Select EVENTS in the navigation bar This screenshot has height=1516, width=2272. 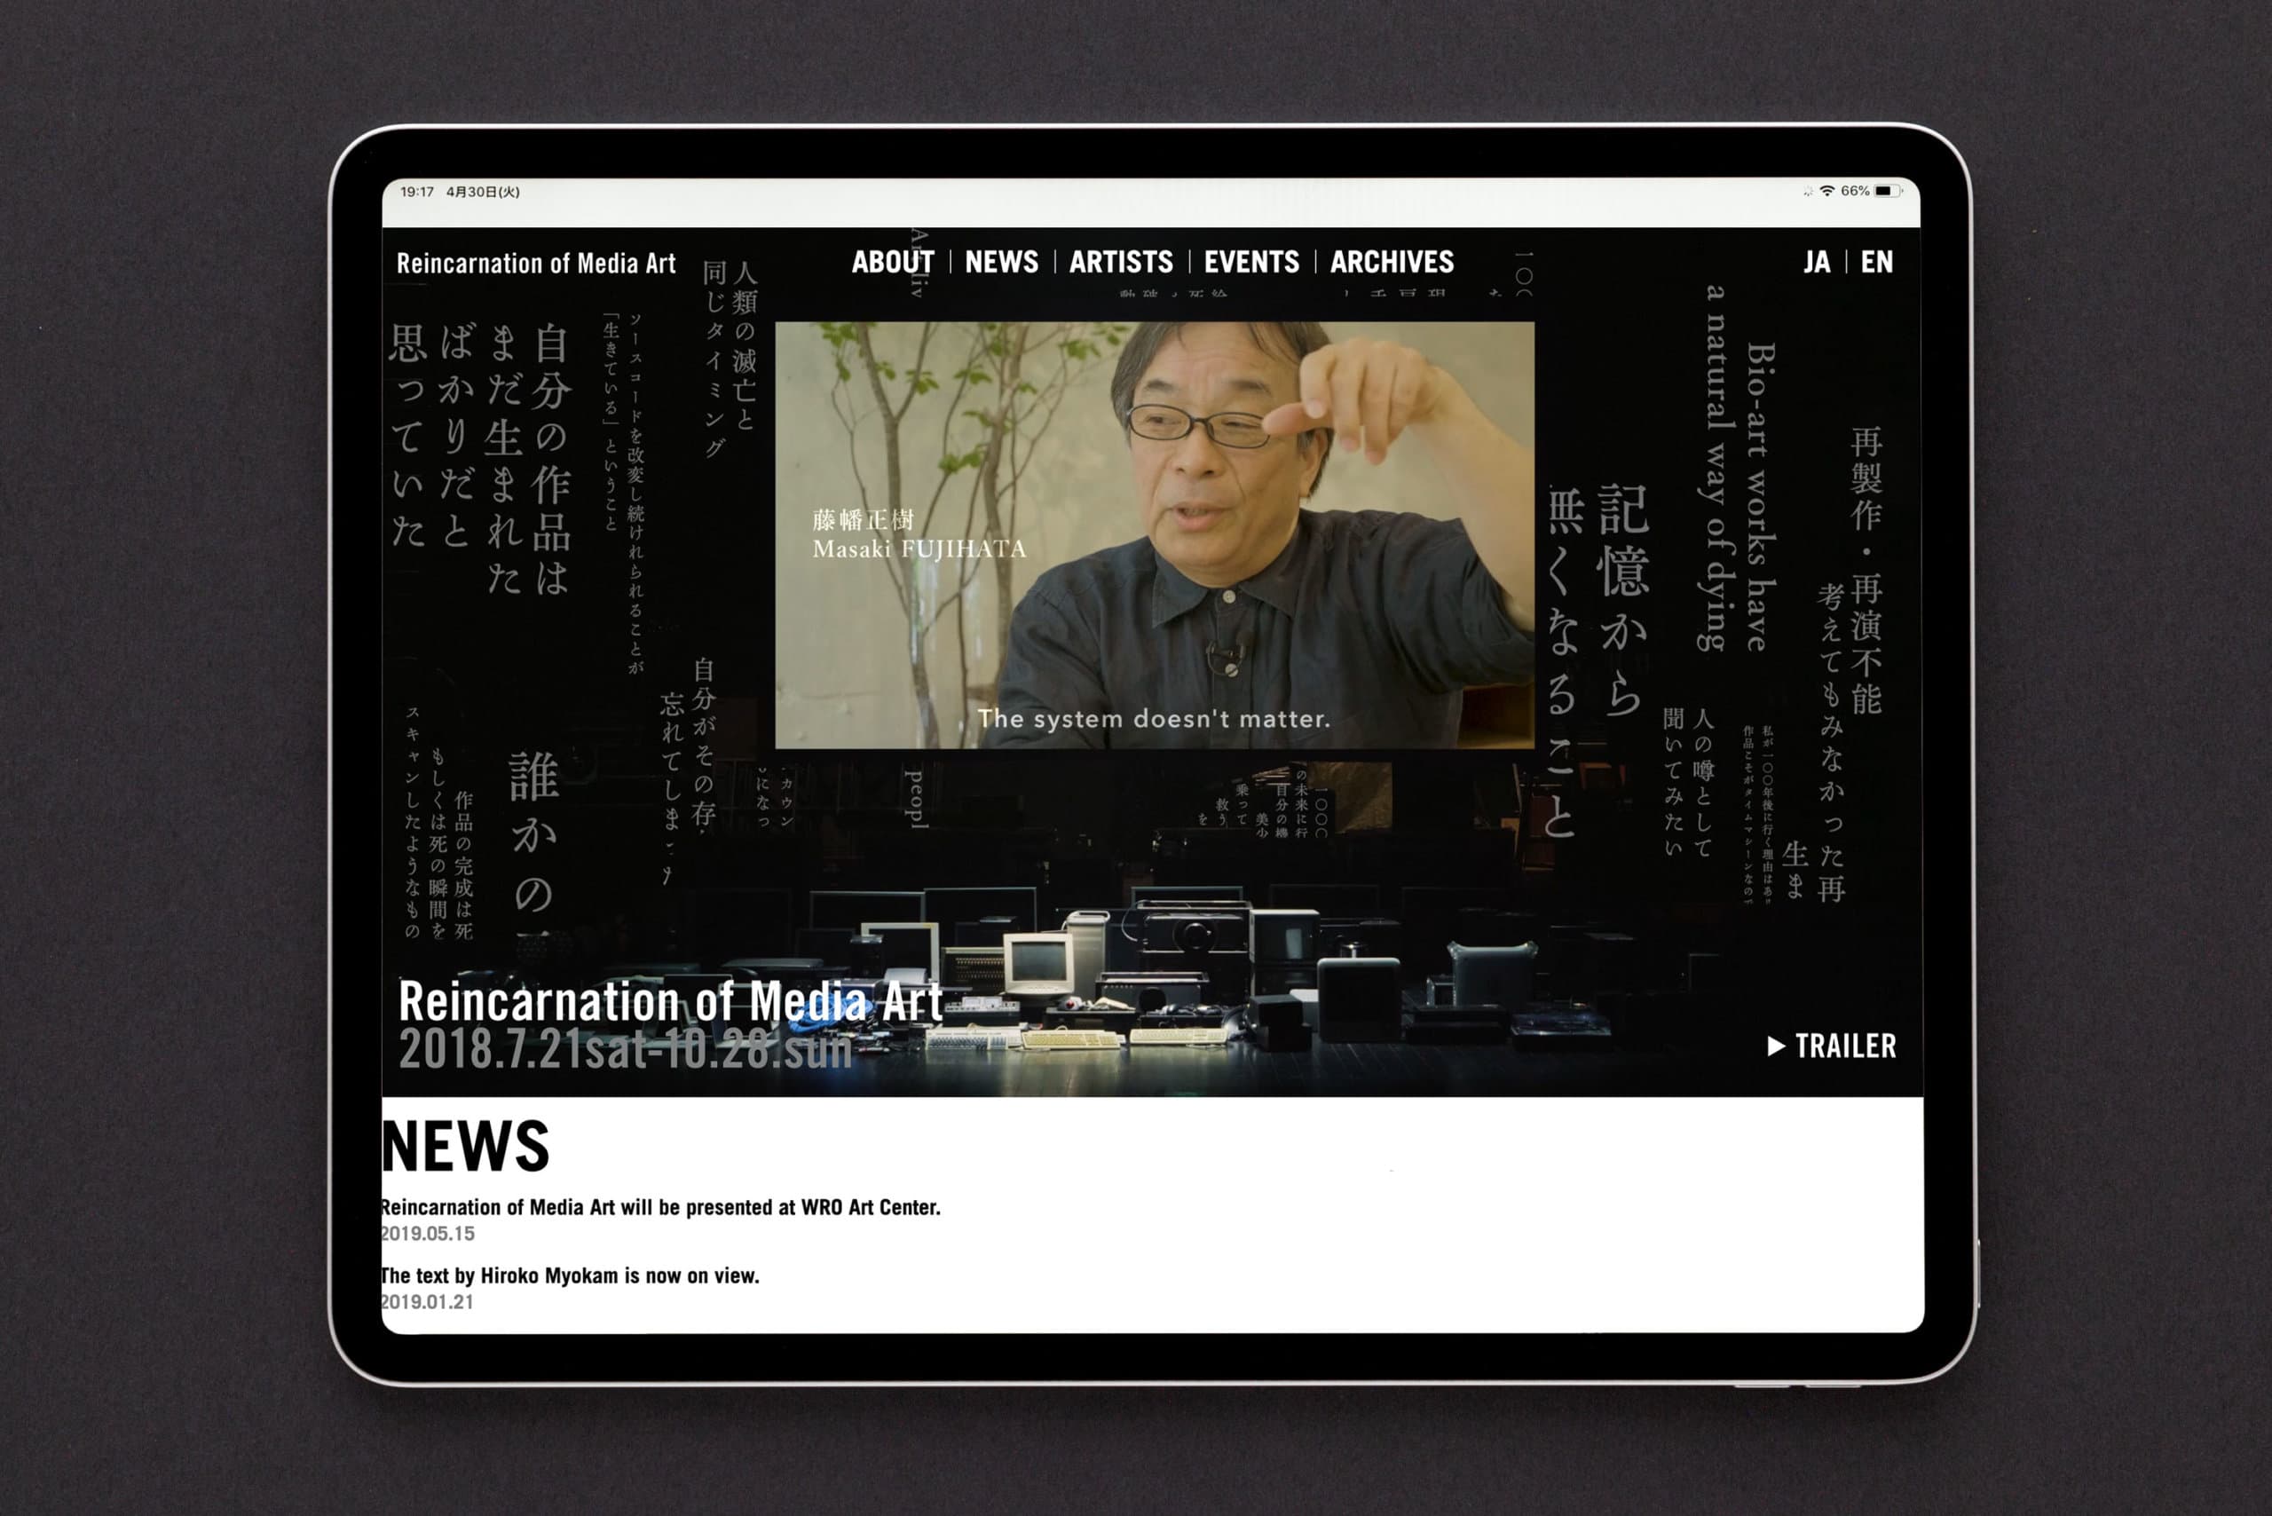1251,262
